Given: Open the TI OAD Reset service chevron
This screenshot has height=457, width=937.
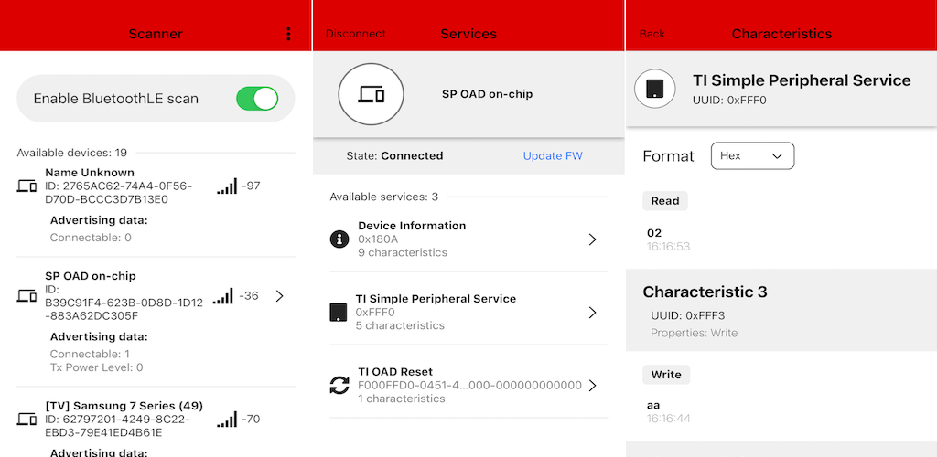Looking at the screenshot, I should point(592,386).
